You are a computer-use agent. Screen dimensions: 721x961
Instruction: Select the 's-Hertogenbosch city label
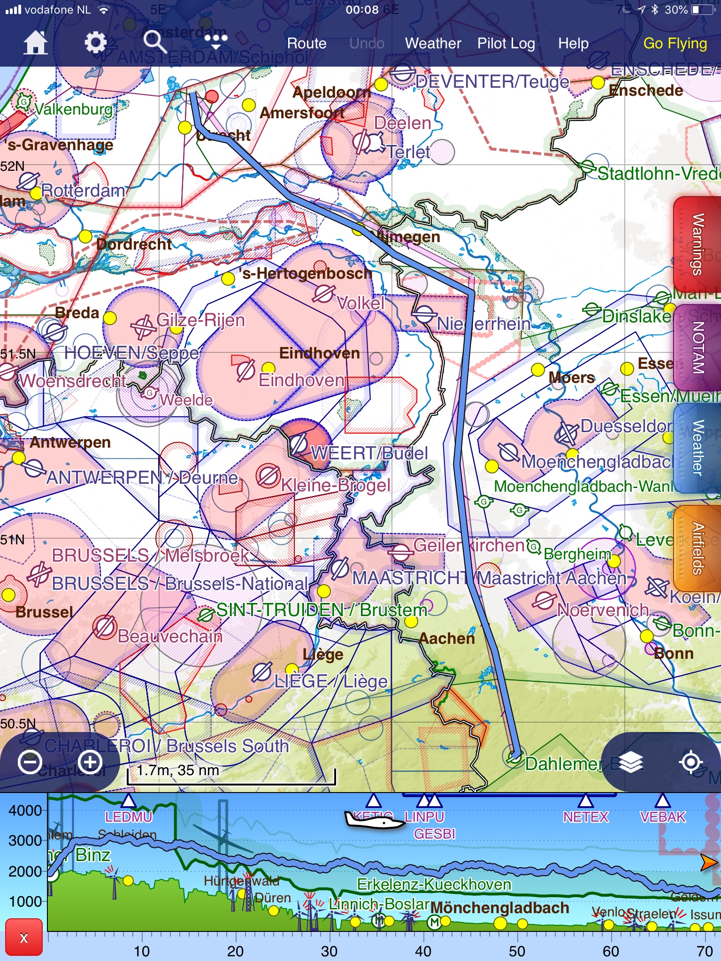(306, 273)
